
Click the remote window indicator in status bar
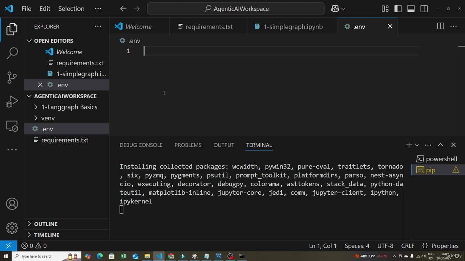coord(8,246)
